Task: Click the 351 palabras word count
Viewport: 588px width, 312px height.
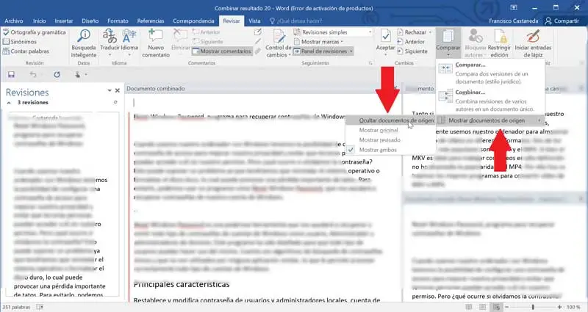Action: 16,307
